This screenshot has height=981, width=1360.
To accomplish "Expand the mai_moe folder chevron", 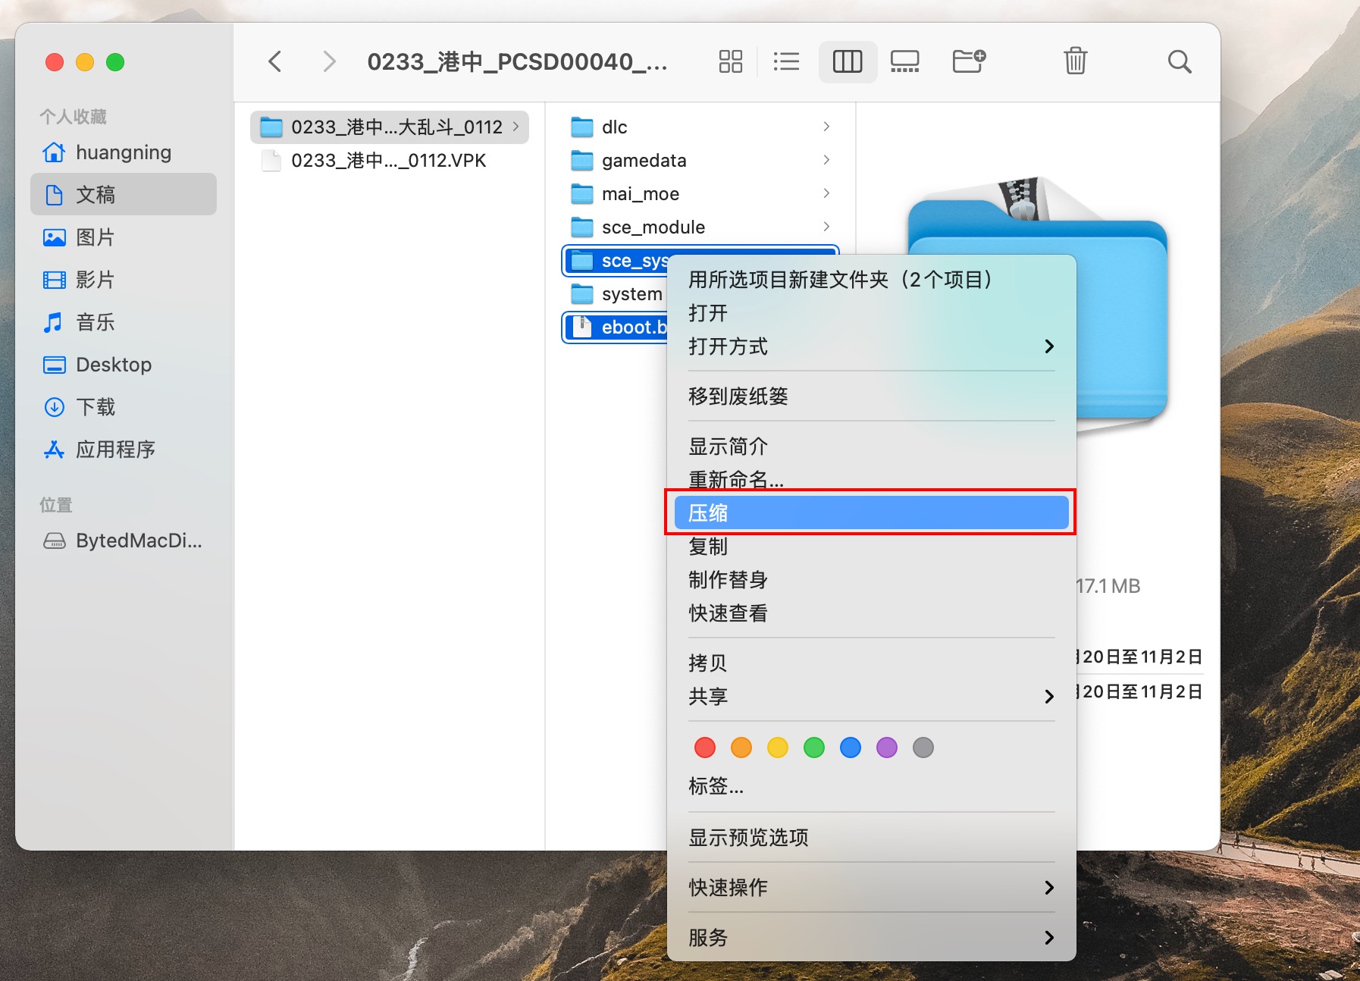I will (x=826, y=193).
